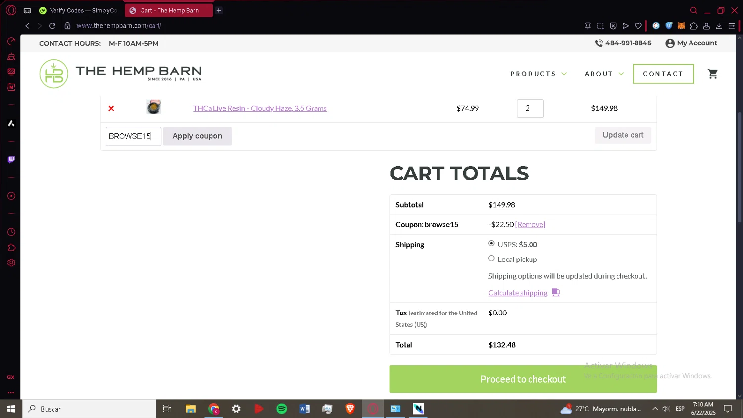Click the coupon code input field
This screenshot has width=743, height=418.
134,136
